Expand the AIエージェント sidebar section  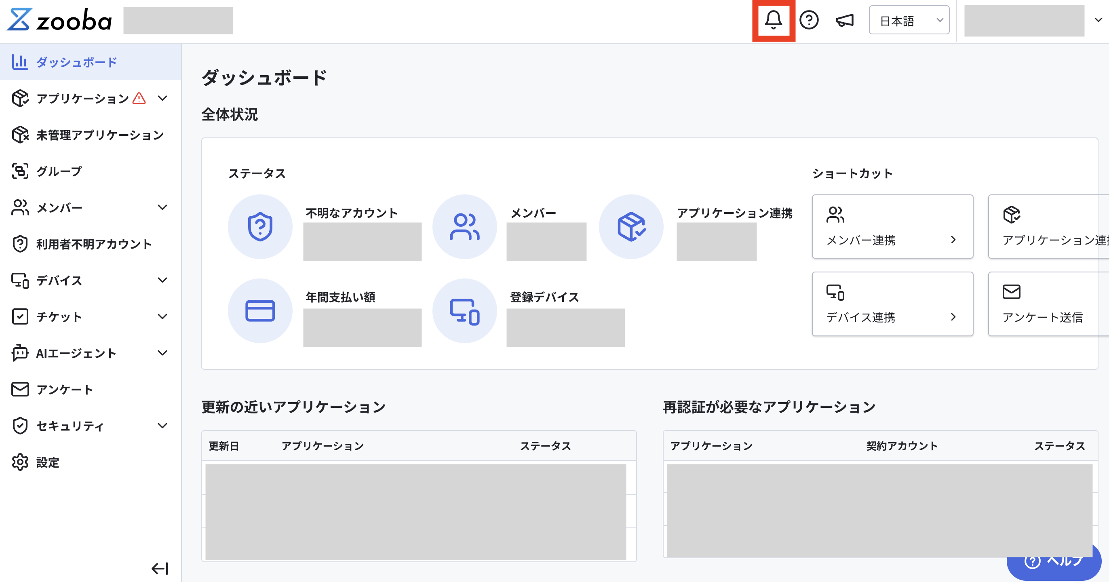coord(162,353)
